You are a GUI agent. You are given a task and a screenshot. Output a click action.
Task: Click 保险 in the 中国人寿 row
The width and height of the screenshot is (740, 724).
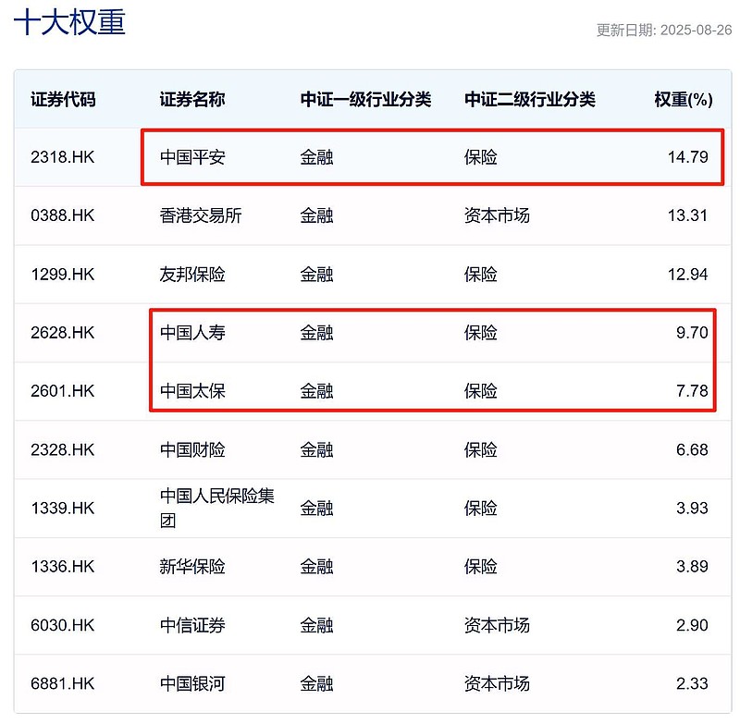click(x=481, y=333)
